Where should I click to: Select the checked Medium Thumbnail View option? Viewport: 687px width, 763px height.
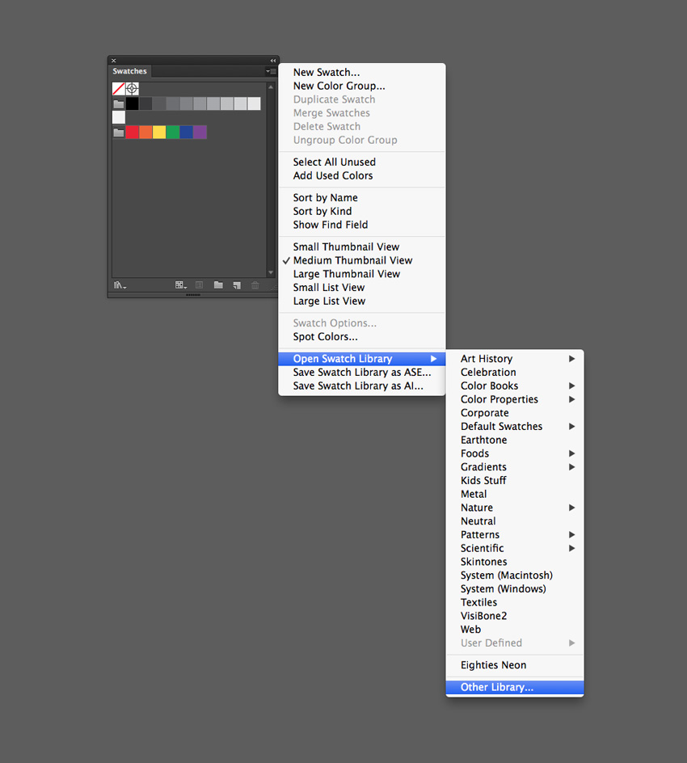click(x=361, y=260)
